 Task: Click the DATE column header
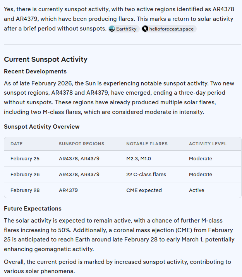coord(17,144)
